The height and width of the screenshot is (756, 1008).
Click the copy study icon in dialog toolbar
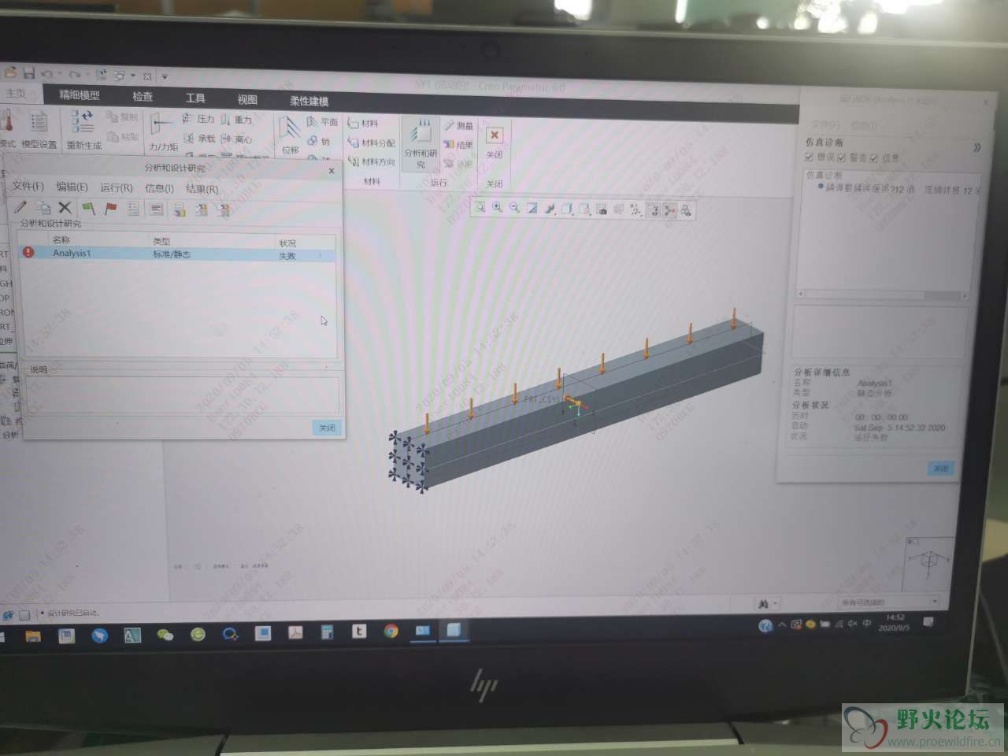point(43,207)
